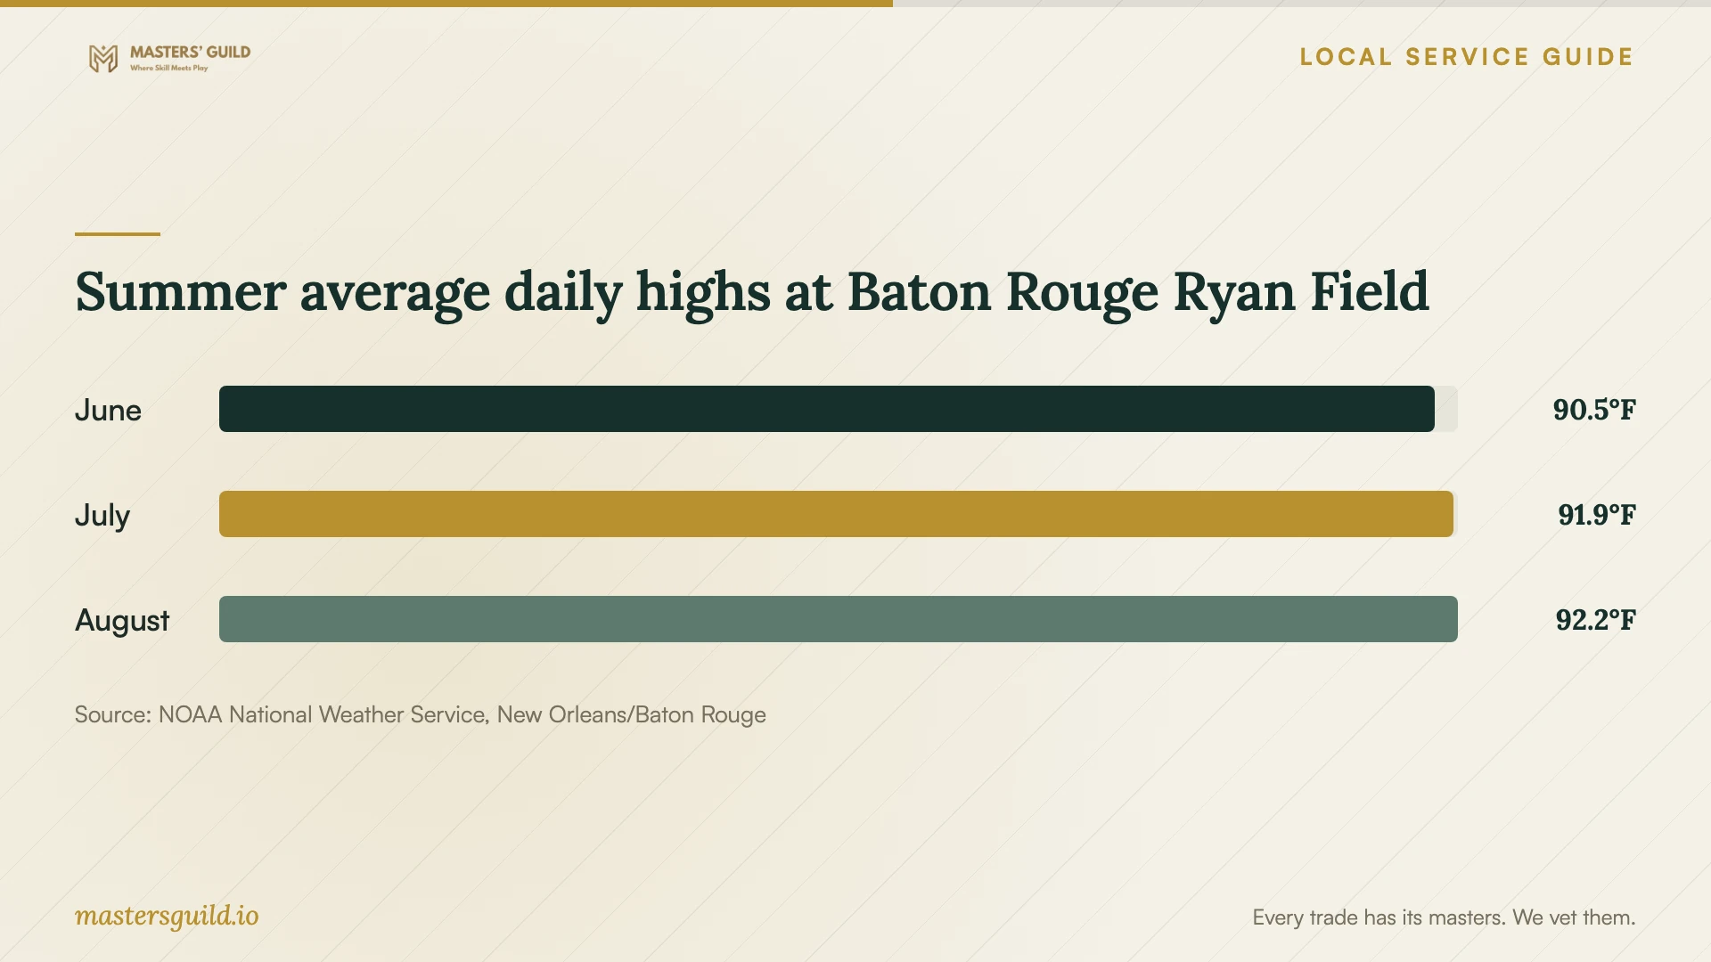The height and width of the screenshot is (962, 1711).
Task: Click the dark green June bar
Action: coord(827,409)
